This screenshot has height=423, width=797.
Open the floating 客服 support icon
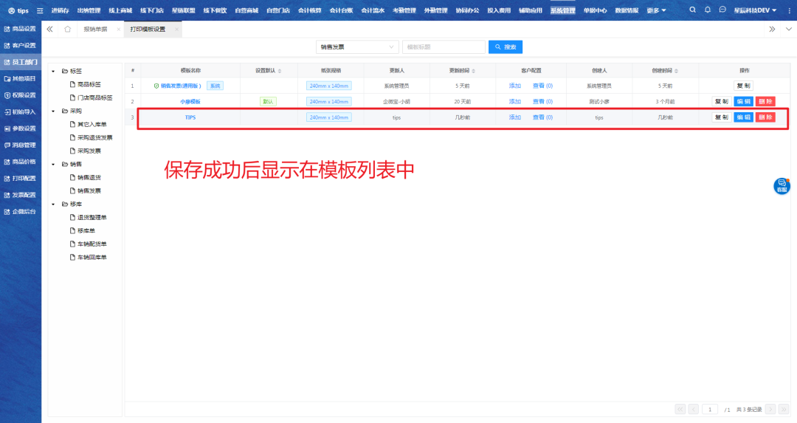coord(782,186)
